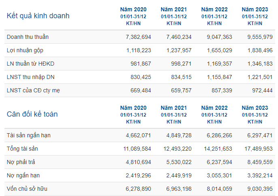Click Năm 2022 header in Kết quả kinh doanh
This screenshot has width=278, height=196.
coord(214,9)
